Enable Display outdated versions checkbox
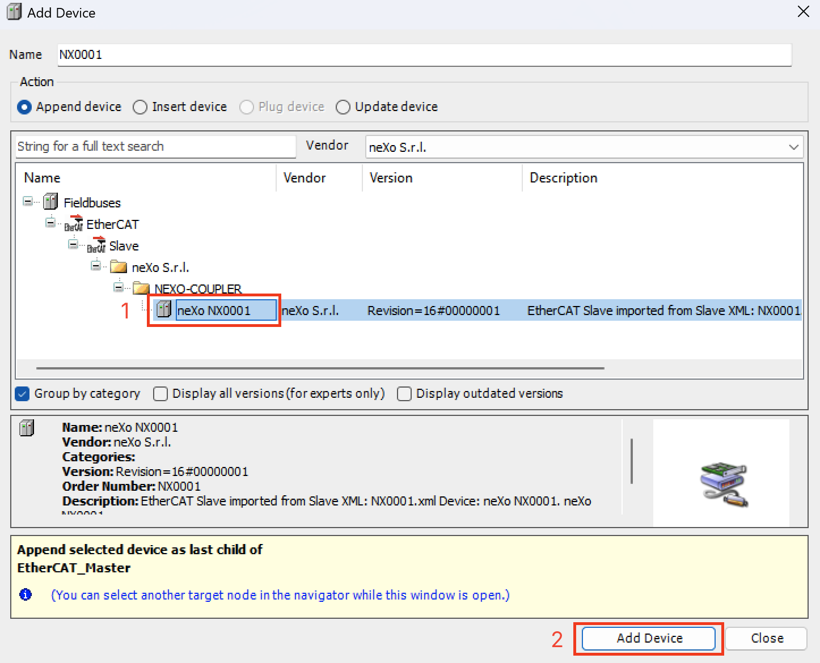Viewport: 820px width, 663px height. click(x=404, y=394)
